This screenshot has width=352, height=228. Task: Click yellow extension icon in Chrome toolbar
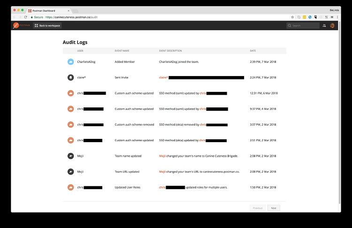[x=304, y=17]
